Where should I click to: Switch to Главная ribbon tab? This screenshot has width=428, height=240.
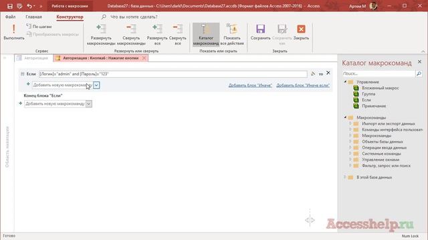click(x=33, y=17)
